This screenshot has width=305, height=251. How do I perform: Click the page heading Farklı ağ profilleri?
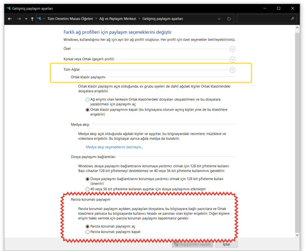point(117,32)
